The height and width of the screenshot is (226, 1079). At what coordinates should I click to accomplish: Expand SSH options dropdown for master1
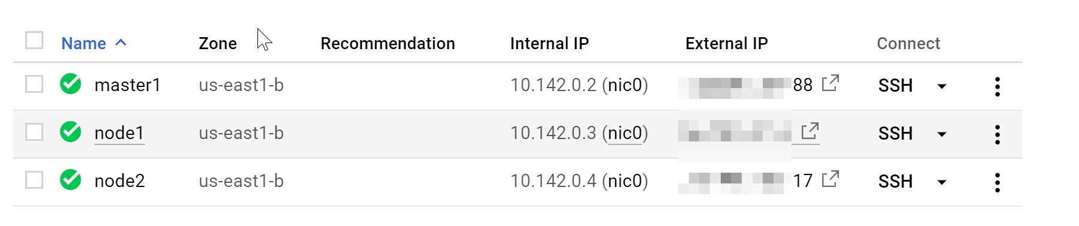(x=942, y=86)
